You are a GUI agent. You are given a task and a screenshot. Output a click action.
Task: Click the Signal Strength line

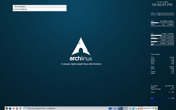click(162, 89)
